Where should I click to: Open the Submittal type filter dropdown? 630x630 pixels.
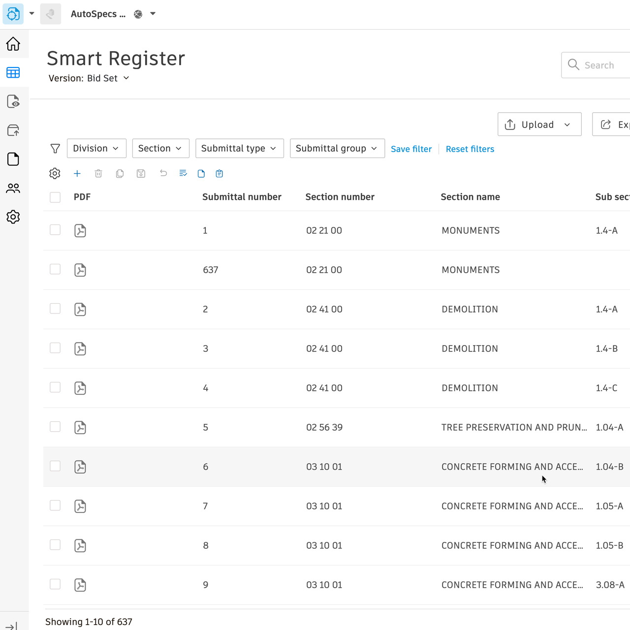(239, 148)
